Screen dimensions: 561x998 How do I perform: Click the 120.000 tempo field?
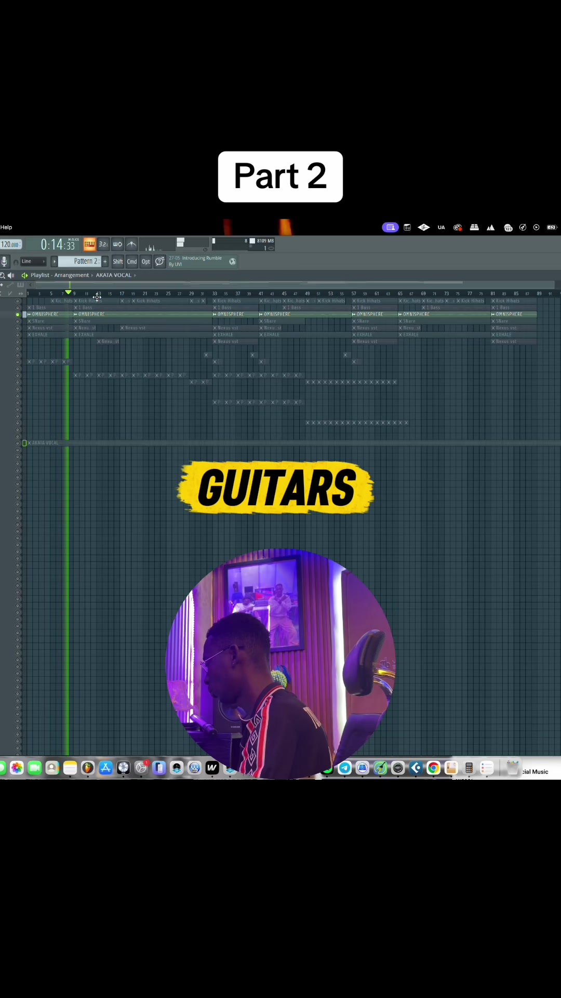pos(10,244)
